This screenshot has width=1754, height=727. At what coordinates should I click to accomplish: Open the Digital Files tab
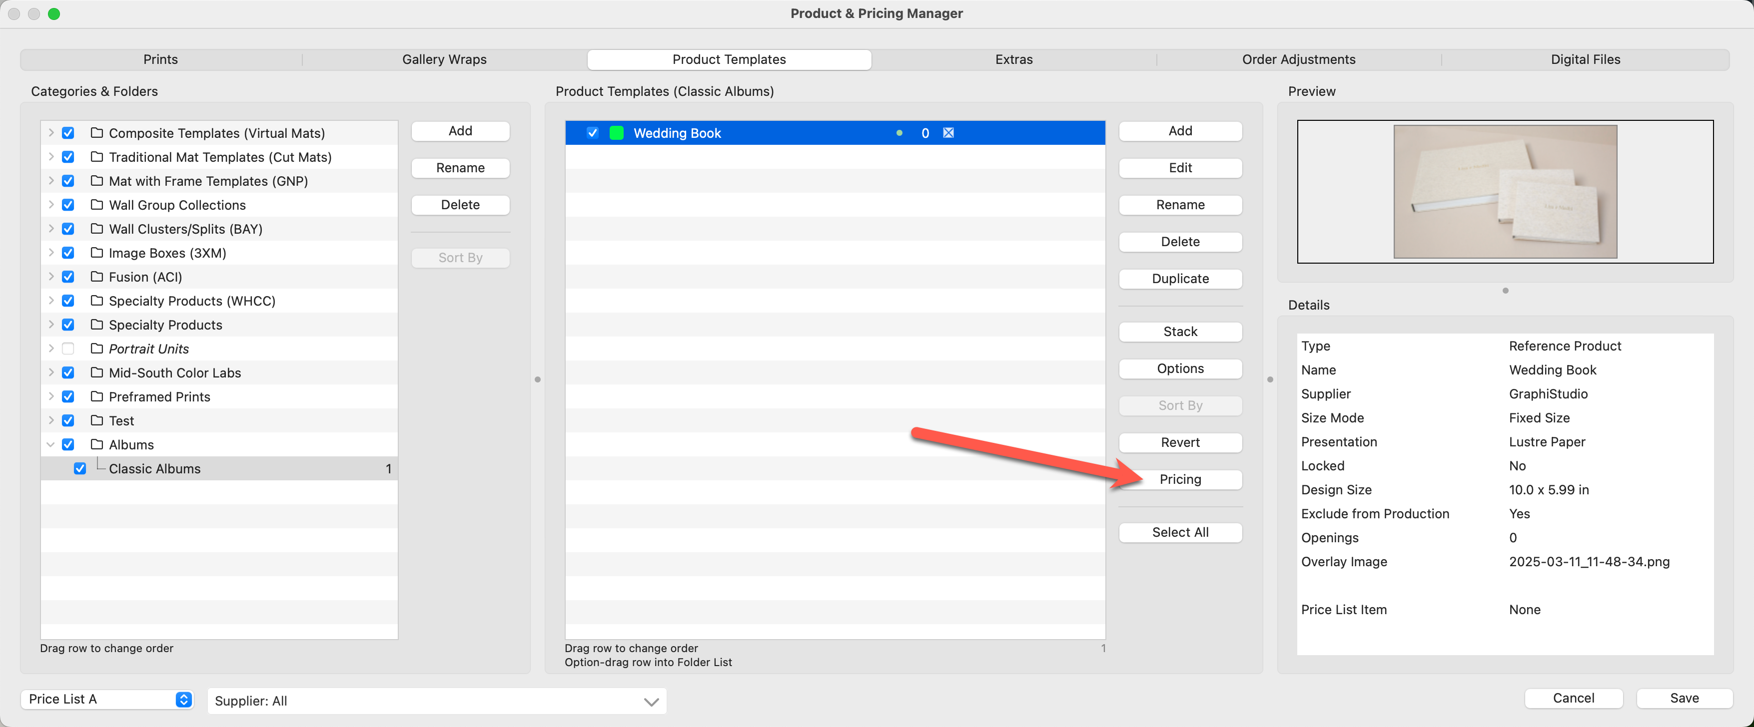pyautogui.click(x=1585, y=59)
